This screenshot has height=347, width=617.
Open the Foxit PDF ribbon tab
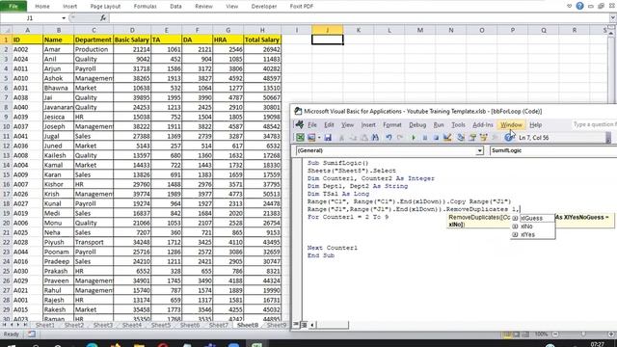pyautogui.click(x=302, y=7)
